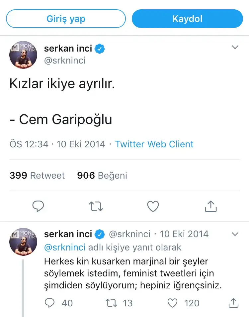Share the reply tweet
Screen dimensions: 249x317
pyautogui.click(x=233, y=303)
